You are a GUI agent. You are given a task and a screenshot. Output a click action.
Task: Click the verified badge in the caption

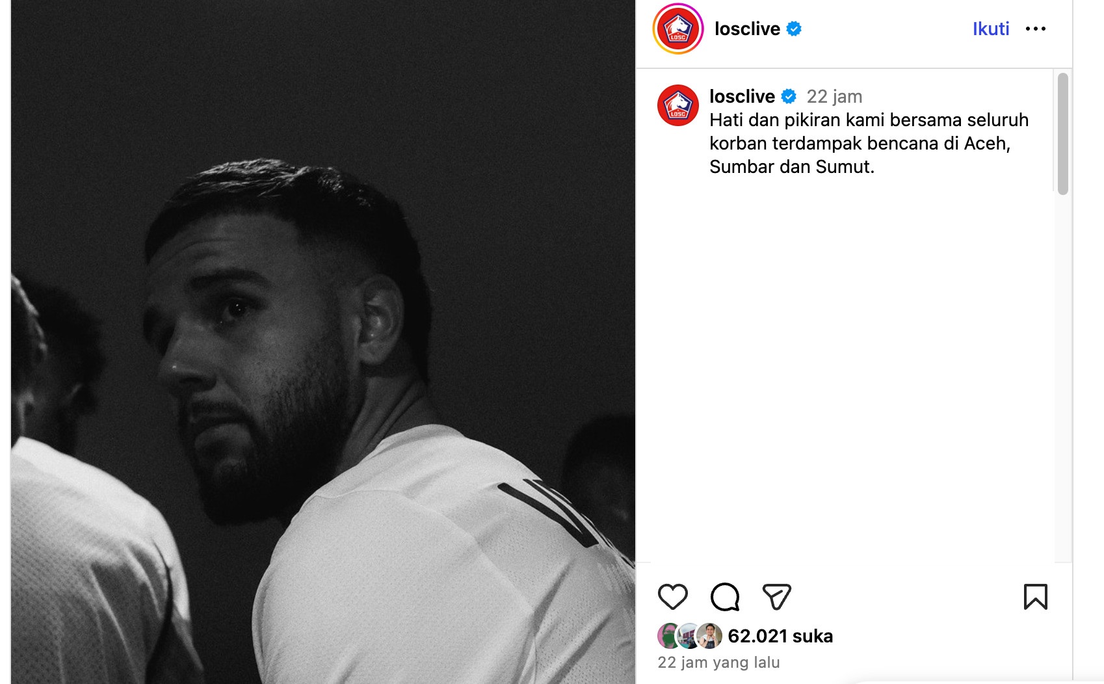coord(789,96)
